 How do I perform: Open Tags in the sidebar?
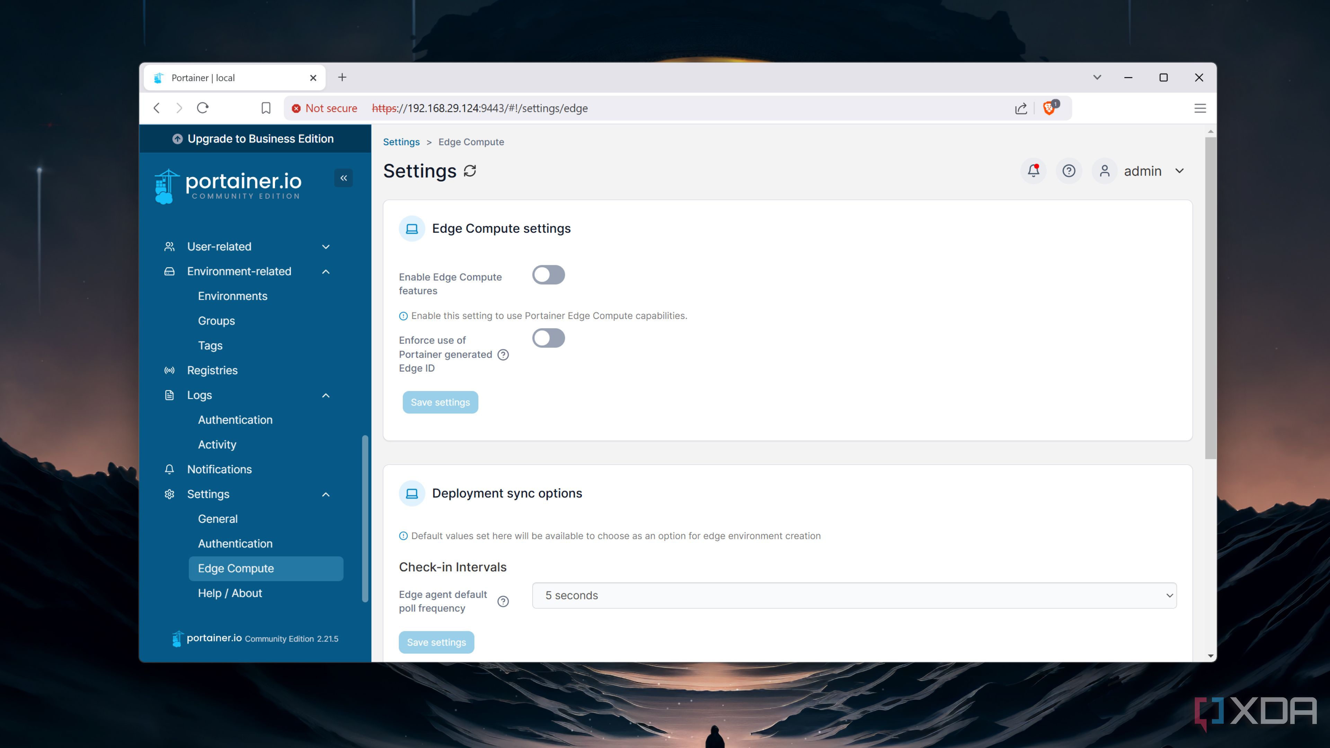[210, 345]
